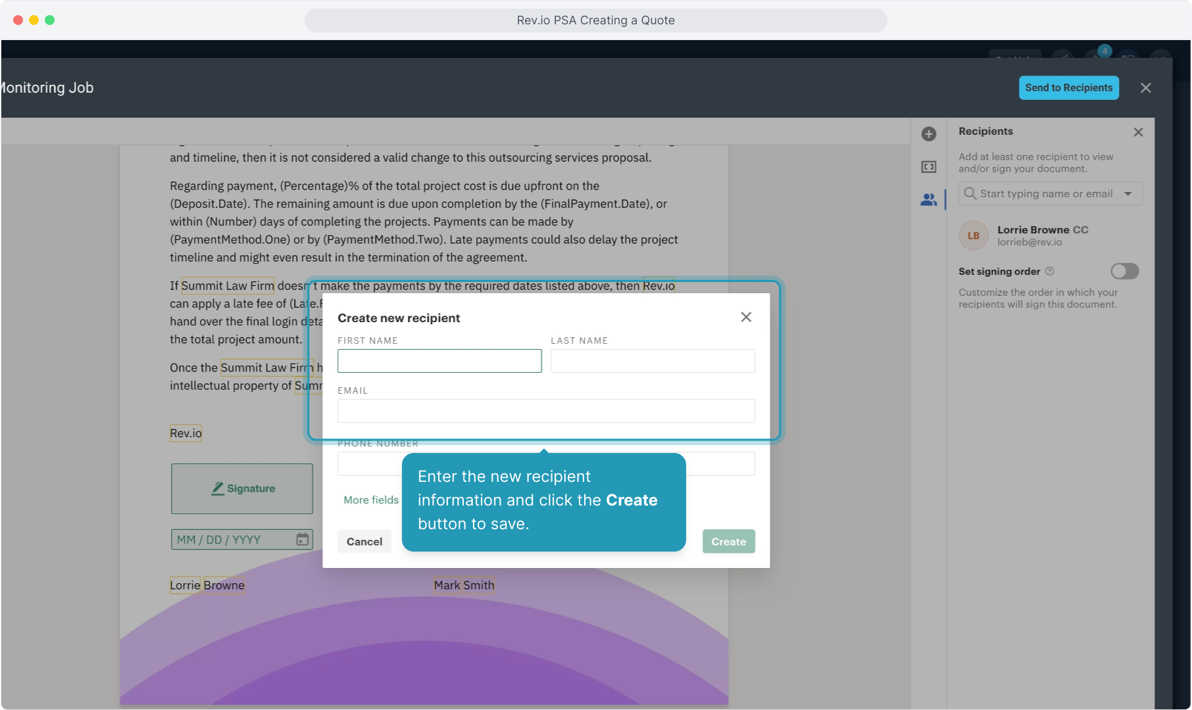Click the Last Name input field
1192x710 pixels.
[x=653, y=361]
